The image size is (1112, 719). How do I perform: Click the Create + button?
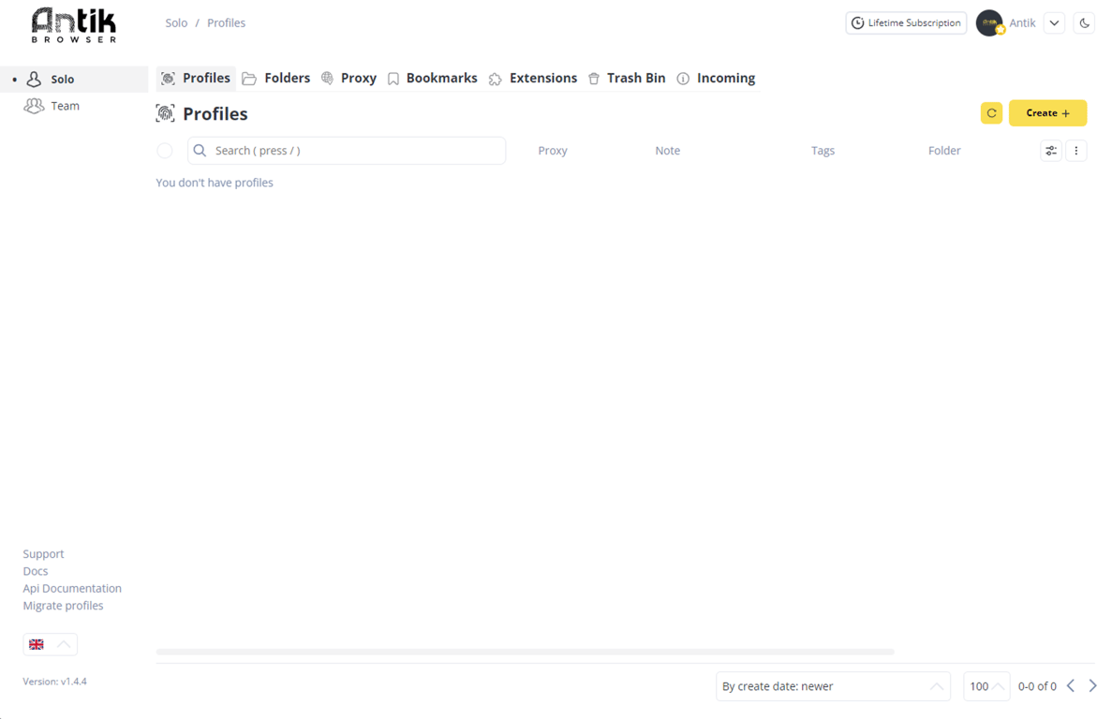coord(1047,113)
